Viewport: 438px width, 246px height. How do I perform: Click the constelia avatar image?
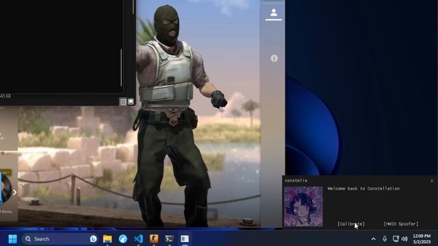[x=303, y=206]
